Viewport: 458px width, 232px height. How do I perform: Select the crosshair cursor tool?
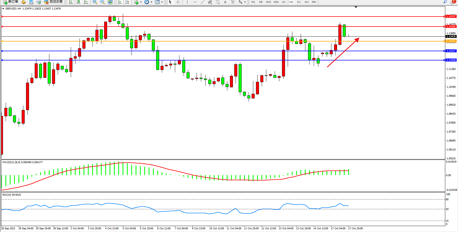pyautogui.click(x=178, y=2)
